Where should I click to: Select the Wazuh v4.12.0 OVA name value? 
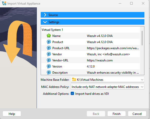(100, 36)
